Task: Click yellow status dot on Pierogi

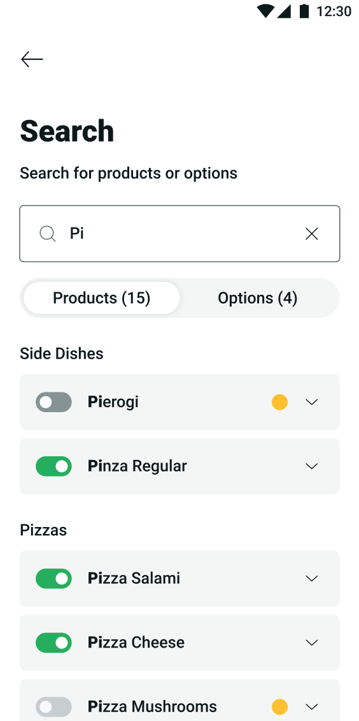Action: [x=279, y=402]
